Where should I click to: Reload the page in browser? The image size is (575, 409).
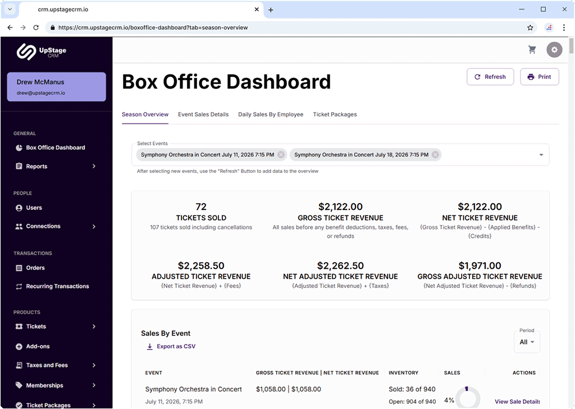(36, 27)
